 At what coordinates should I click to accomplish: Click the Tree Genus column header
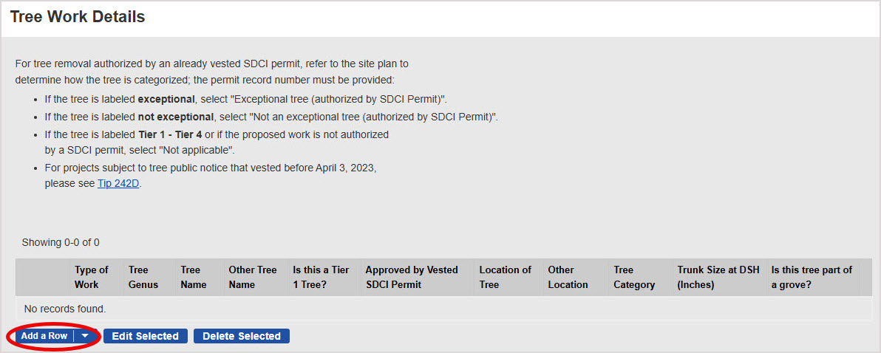click(x=143, y=277)
